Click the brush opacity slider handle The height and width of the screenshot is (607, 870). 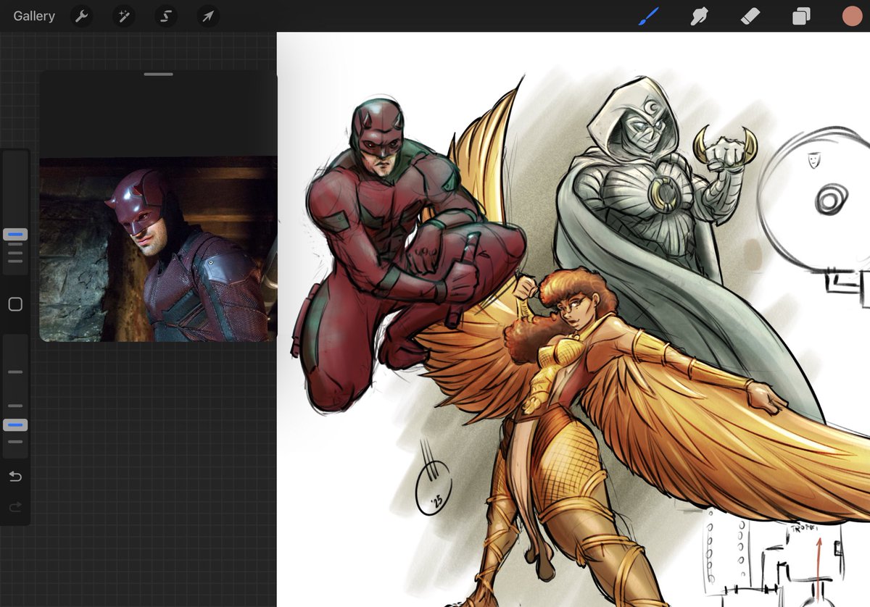(x=15, y=425)
